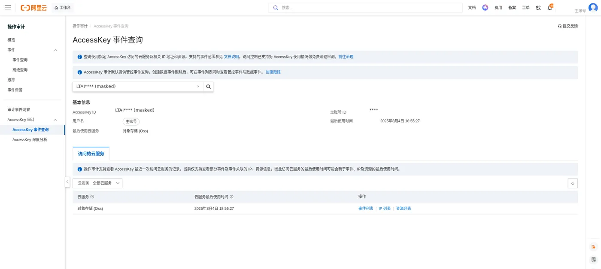Open the hamburger navigation menu

tap(8, 8)
